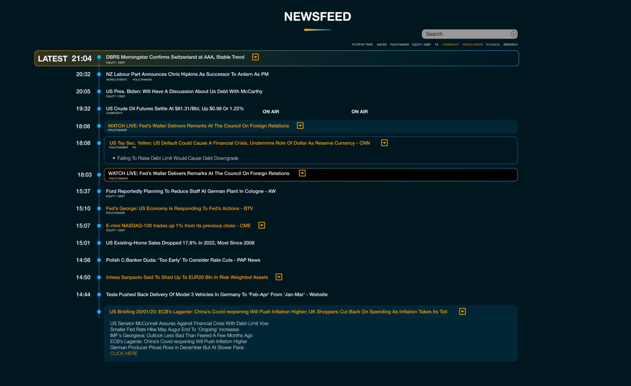631x386 pixels.
Task: Click the caret icon on the E-mini NASDAQ-100 headline
Action: tap(262, 225)
